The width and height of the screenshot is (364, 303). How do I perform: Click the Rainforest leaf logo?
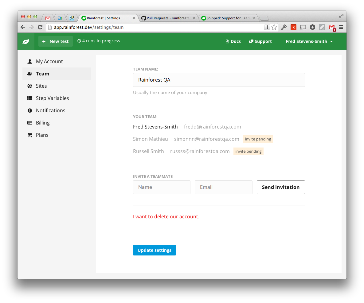pyautogui.click(x=26, y=41)
